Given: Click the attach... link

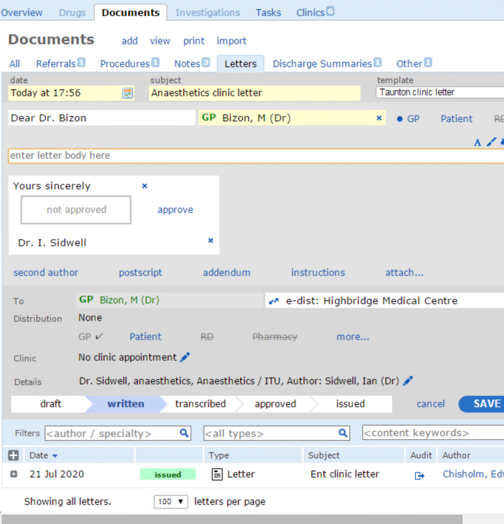Looking at the screenshot, I should 404,272.
